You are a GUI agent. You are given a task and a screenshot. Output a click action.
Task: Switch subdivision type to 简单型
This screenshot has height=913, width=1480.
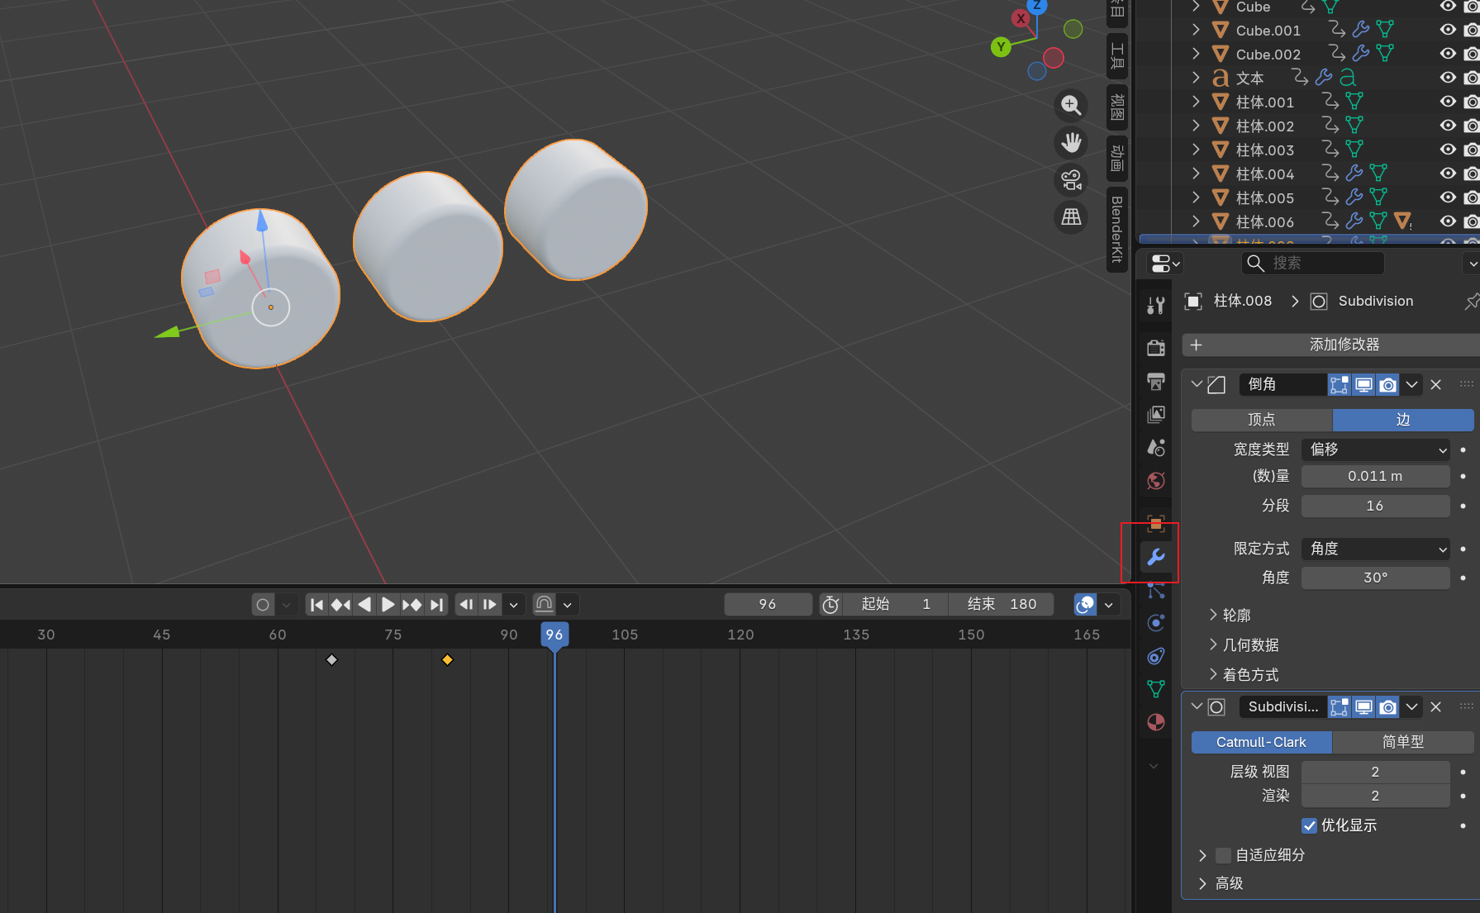click(1402, 742)
